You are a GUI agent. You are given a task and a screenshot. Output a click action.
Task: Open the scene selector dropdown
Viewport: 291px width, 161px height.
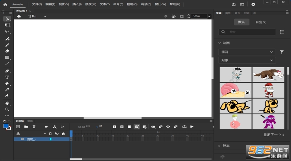point(45,16)
